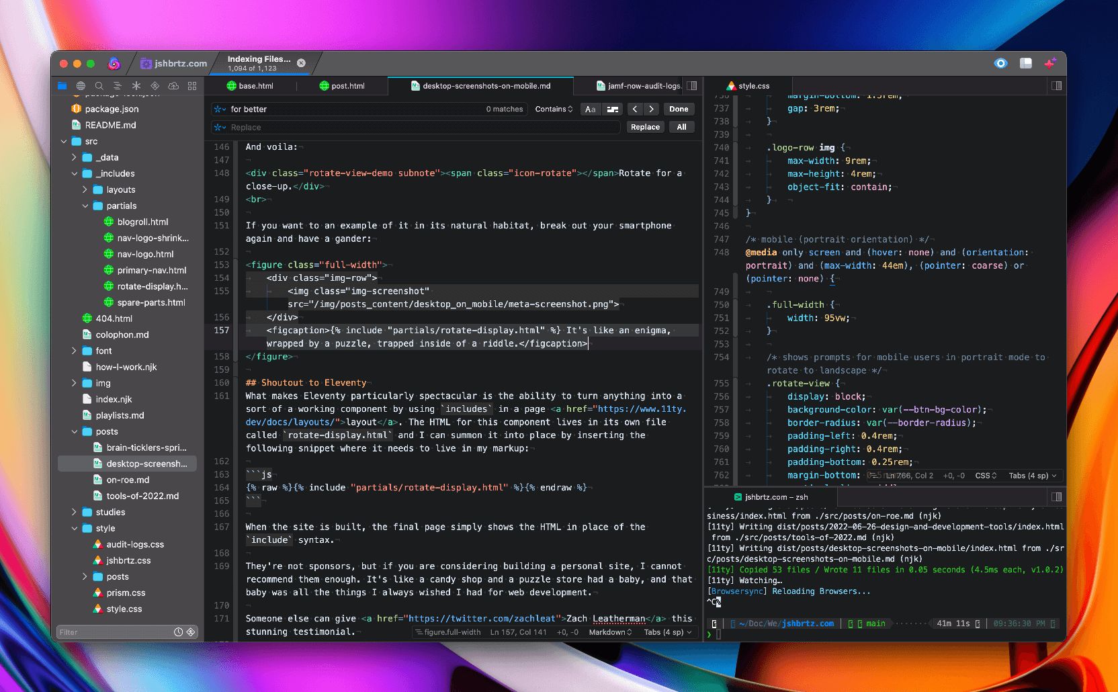
Task: Toggle the Aa match case option
Action: click(590, 109)
